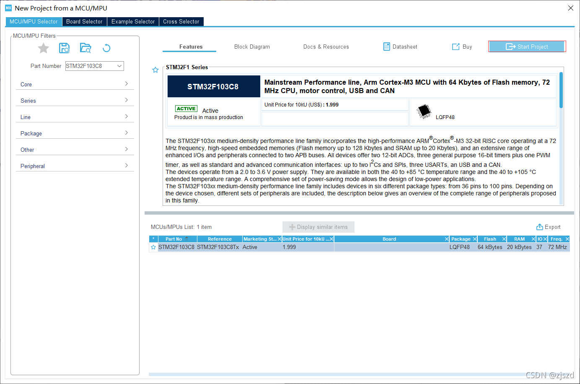Open the Example Selector tab
The height and width of the screenshot is (384, 580).
pyautogui.click(x=133, y=21)
